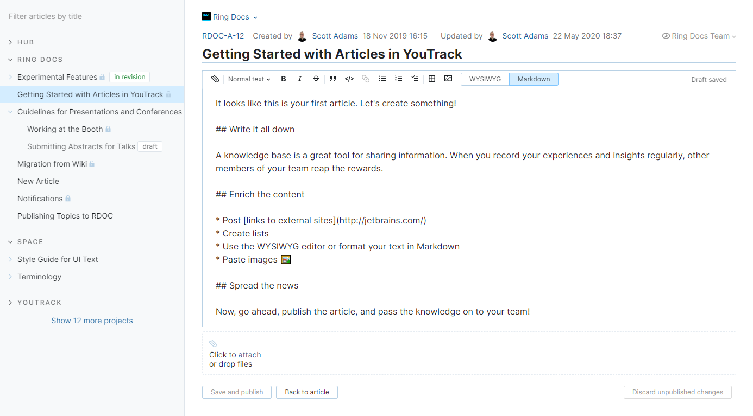Open creator Scott Adams profile link
The image size is (753, 416).
point(335,36)
